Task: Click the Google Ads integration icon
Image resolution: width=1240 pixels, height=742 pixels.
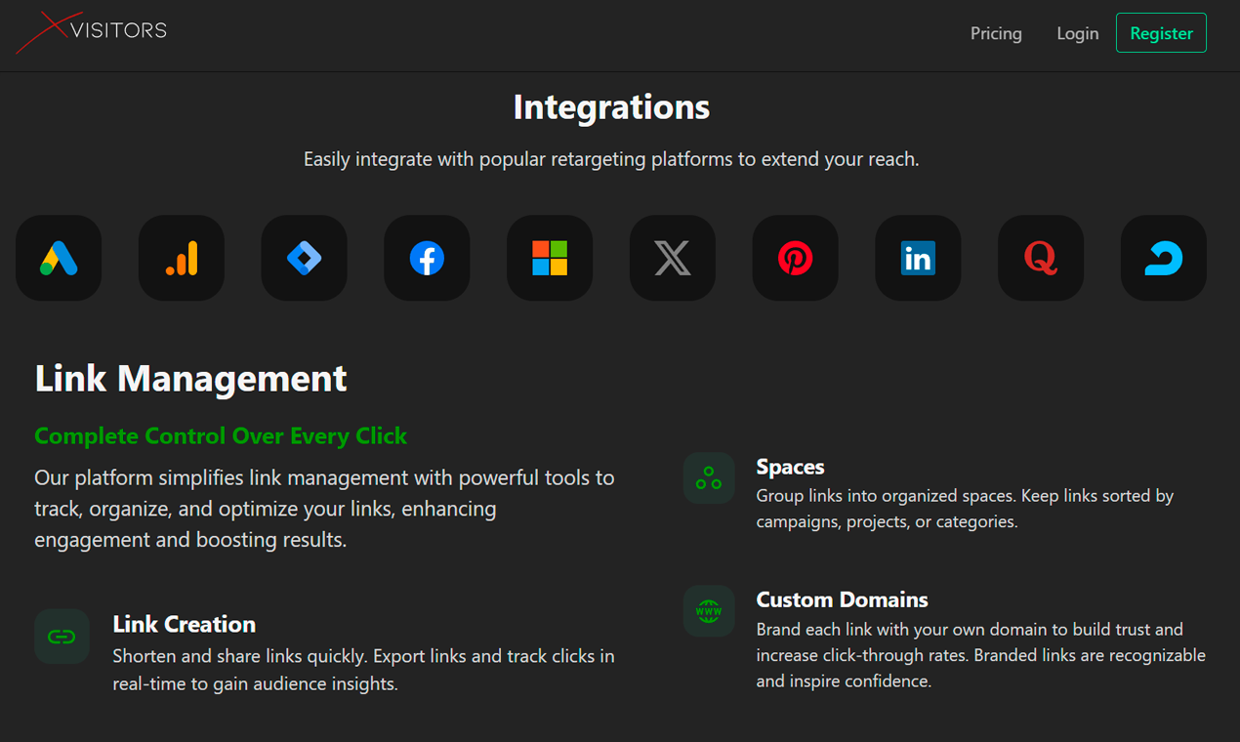Action: [x=59, y=258]
